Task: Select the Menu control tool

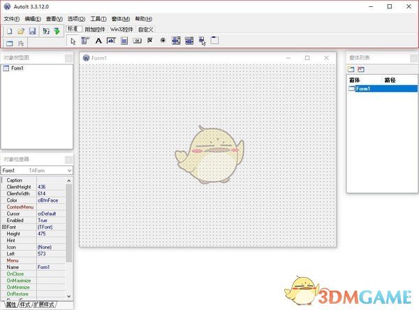Action: coord(85,40)
